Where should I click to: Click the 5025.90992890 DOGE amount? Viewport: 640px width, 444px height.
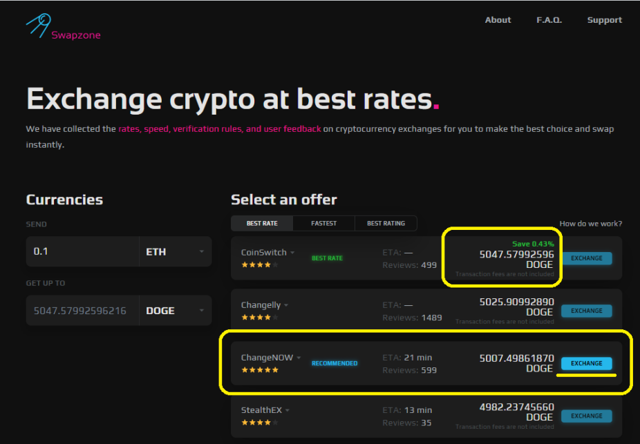point(517,307)
